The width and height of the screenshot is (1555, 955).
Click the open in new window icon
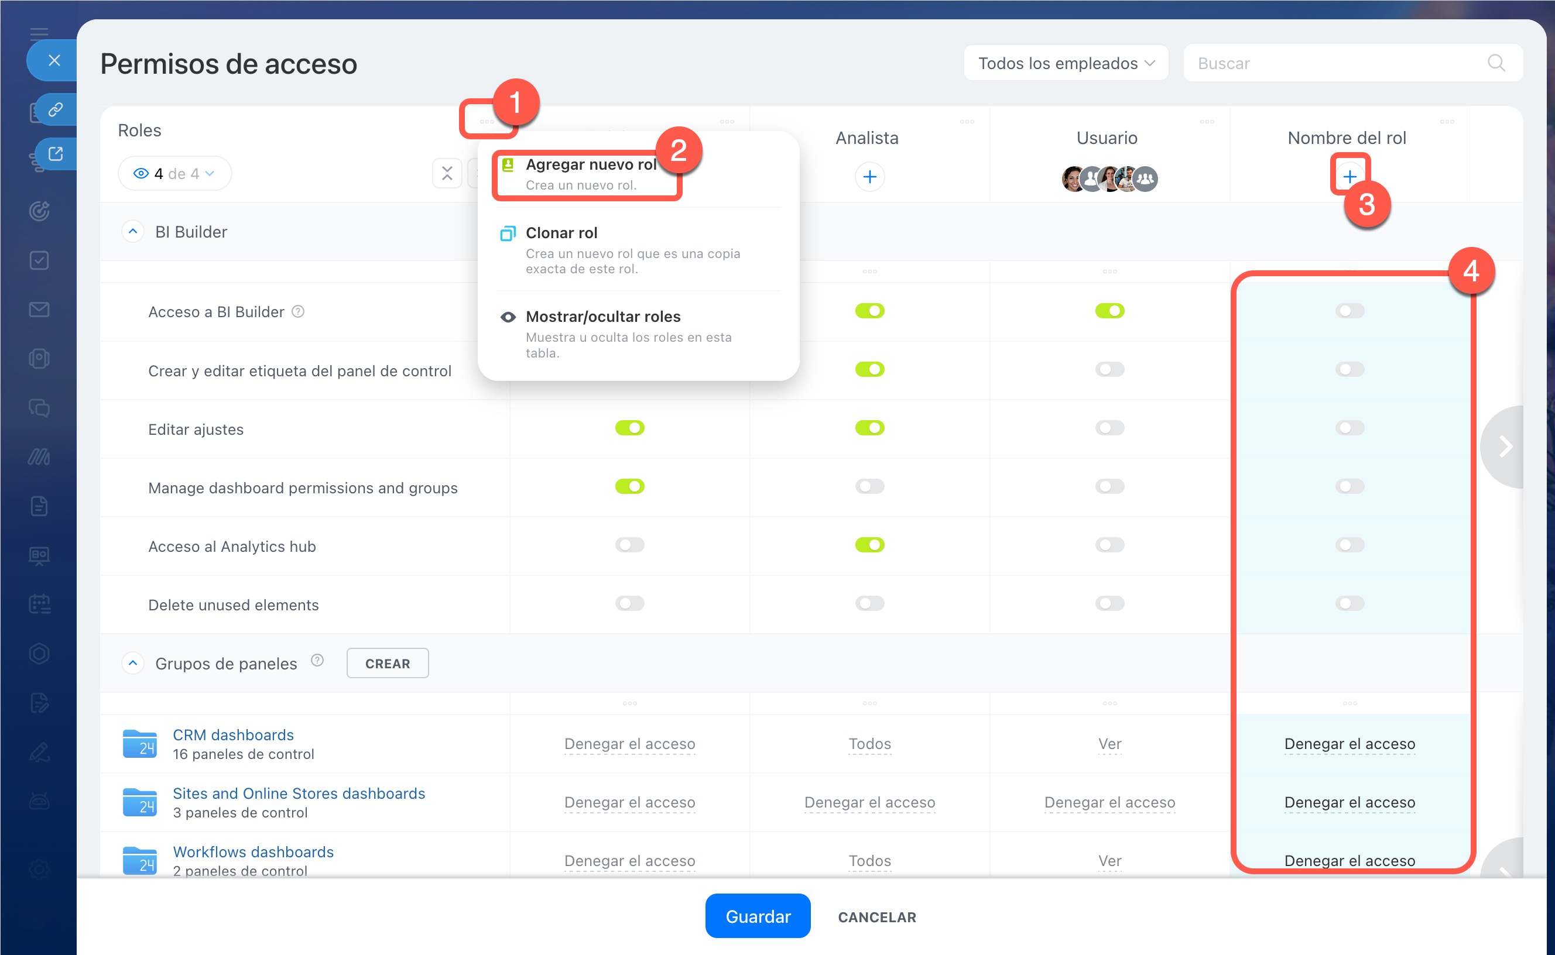pos(56,153)
